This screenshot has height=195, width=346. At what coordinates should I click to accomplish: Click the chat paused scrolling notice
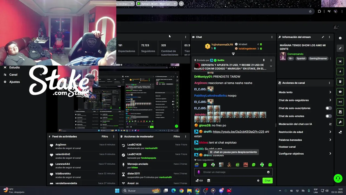tap(233, 152)
